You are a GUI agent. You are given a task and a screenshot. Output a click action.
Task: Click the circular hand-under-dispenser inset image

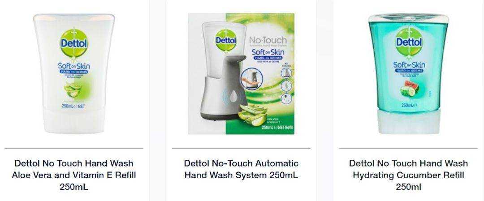[251, 79]
